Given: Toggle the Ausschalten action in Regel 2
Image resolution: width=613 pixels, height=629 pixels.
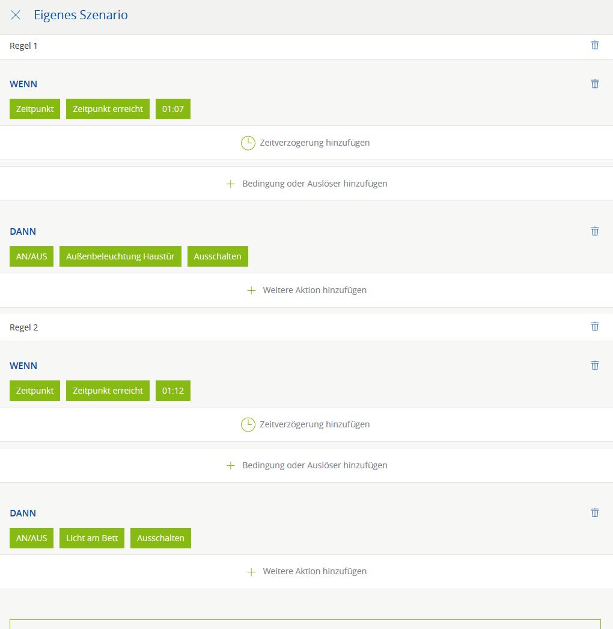Looking at the screenshot, I should (160, 538).
